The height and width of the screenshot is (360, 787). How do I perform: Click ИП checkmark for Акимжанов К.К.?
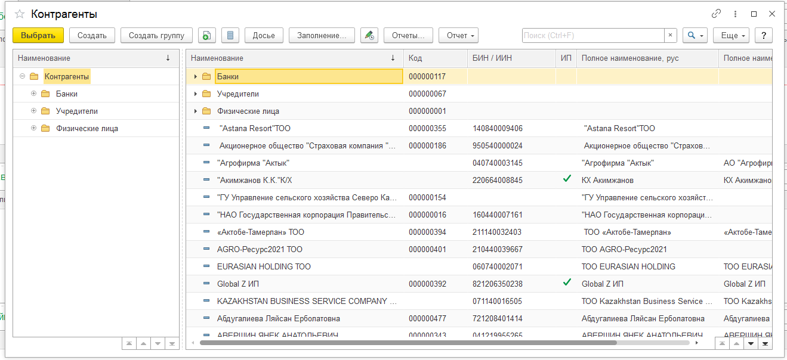click(567, 179)
